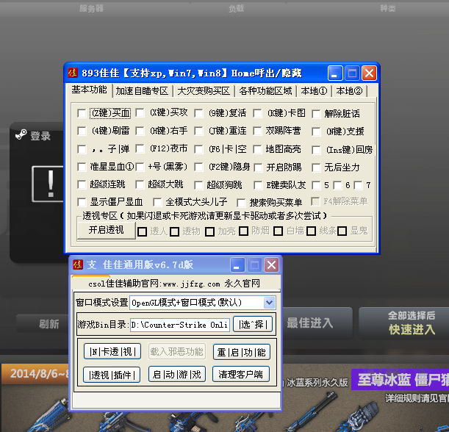Select the 各种功能区域 tab

(265, 91)
